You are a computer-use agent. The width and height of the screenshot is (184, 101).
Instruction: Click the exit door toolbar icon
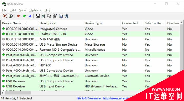tap(67, 16)
